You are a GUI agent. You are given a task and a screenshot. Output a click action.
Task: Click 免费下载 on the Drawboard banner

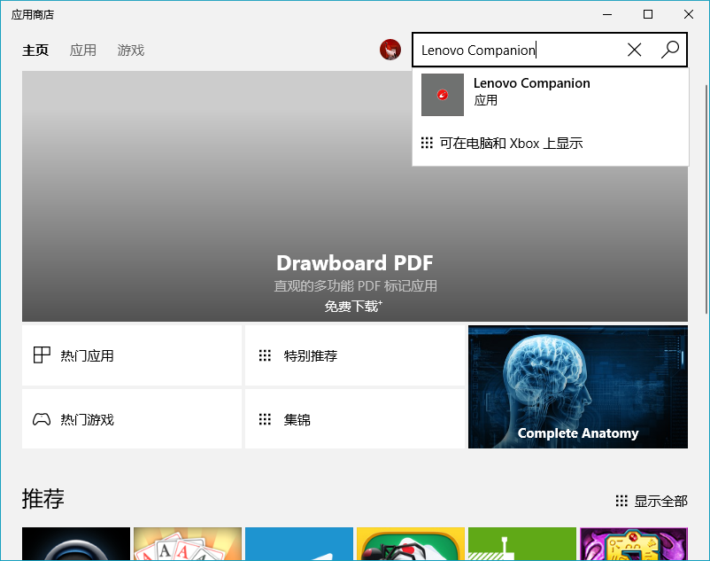353,307
